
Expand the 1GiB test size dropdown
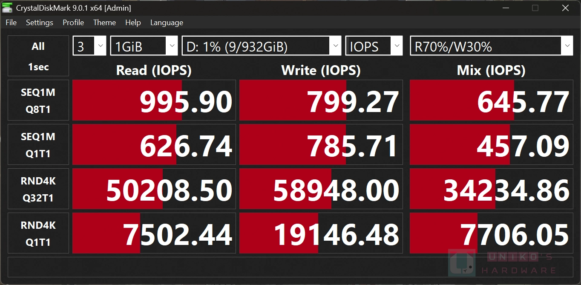coord(144,46)
